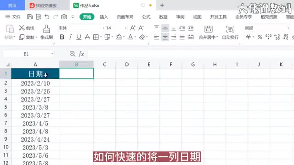Image resolution: width=294 pixels, height=165 pixels.
Task: Align text to bottom of cell
Action: (174, 28)
